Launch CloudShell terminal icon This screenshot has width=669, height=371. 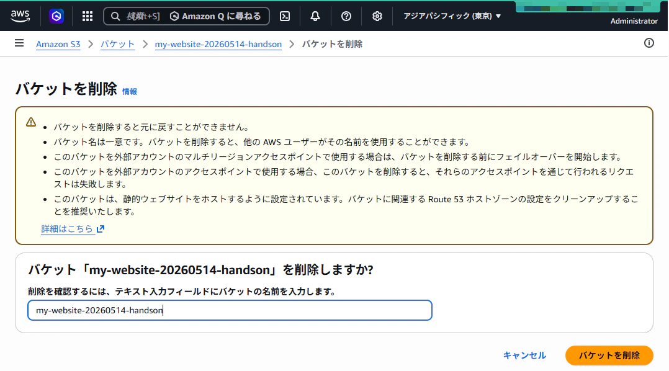click(285, 16)
